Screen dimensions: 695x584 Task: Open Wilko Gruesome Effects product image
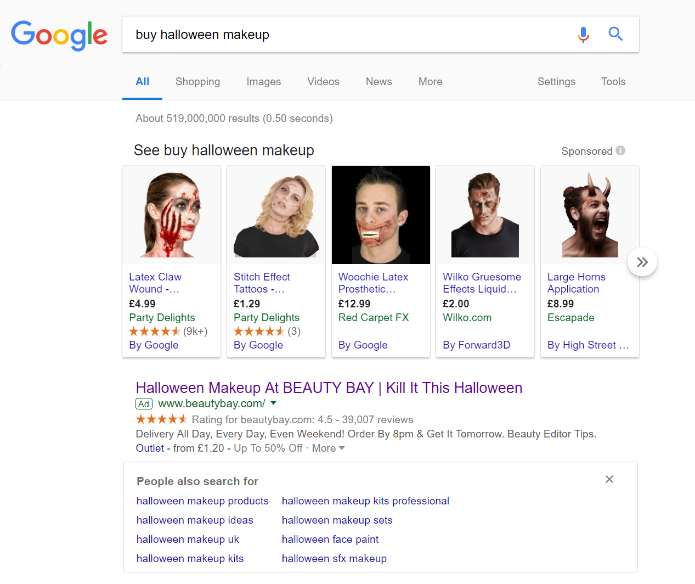pyautogui.click(x=485, y=215)
